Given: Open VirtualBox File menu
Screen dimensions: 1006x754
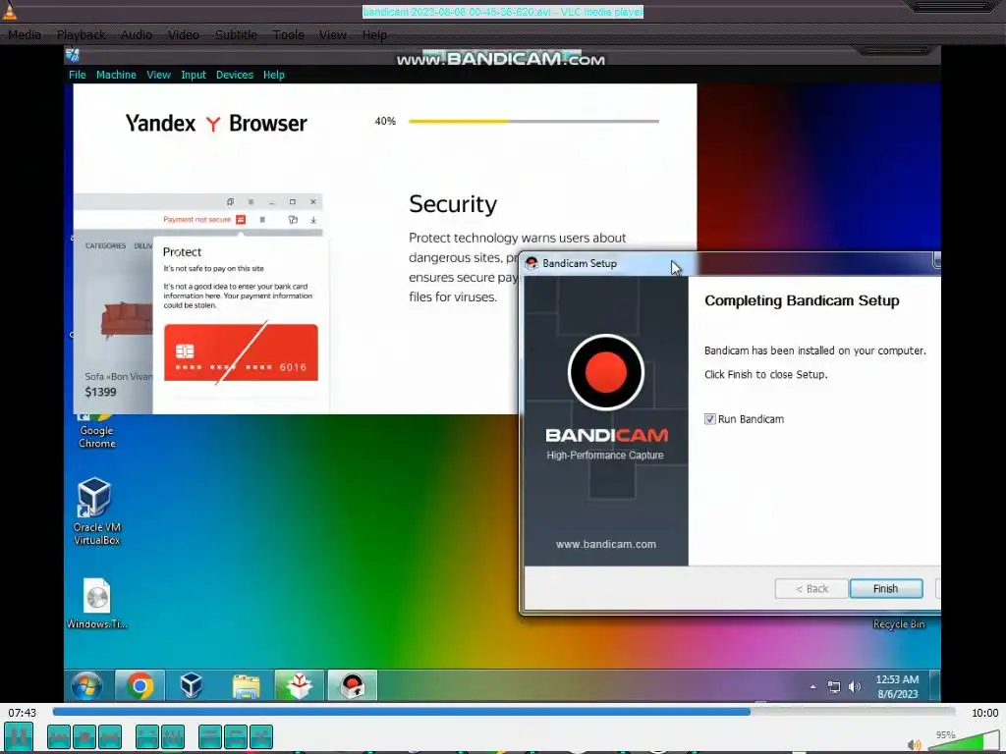Looking at the screenshot, I should [x=77, y=75].
